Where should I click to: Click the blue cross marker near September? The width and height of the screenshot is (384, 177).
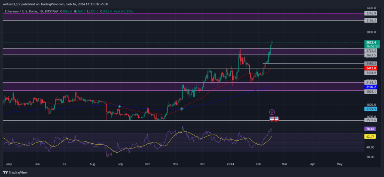119,106
